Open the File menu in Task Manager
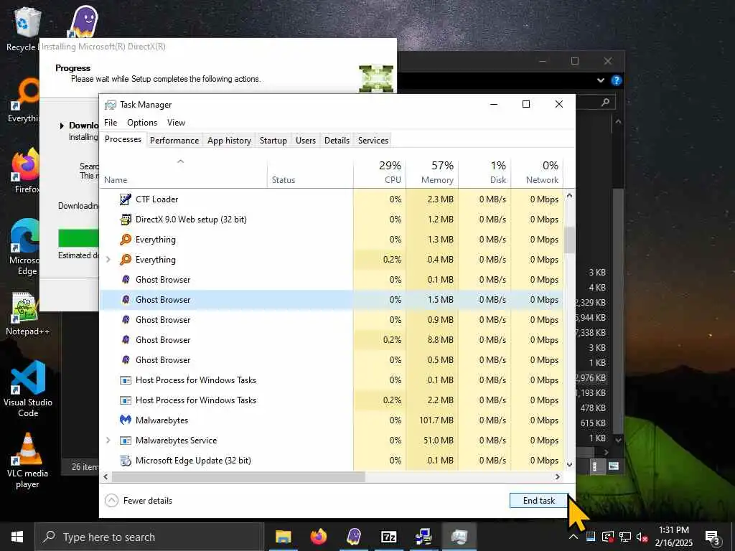This screenshot has width=735, height=551. point(111,122)
